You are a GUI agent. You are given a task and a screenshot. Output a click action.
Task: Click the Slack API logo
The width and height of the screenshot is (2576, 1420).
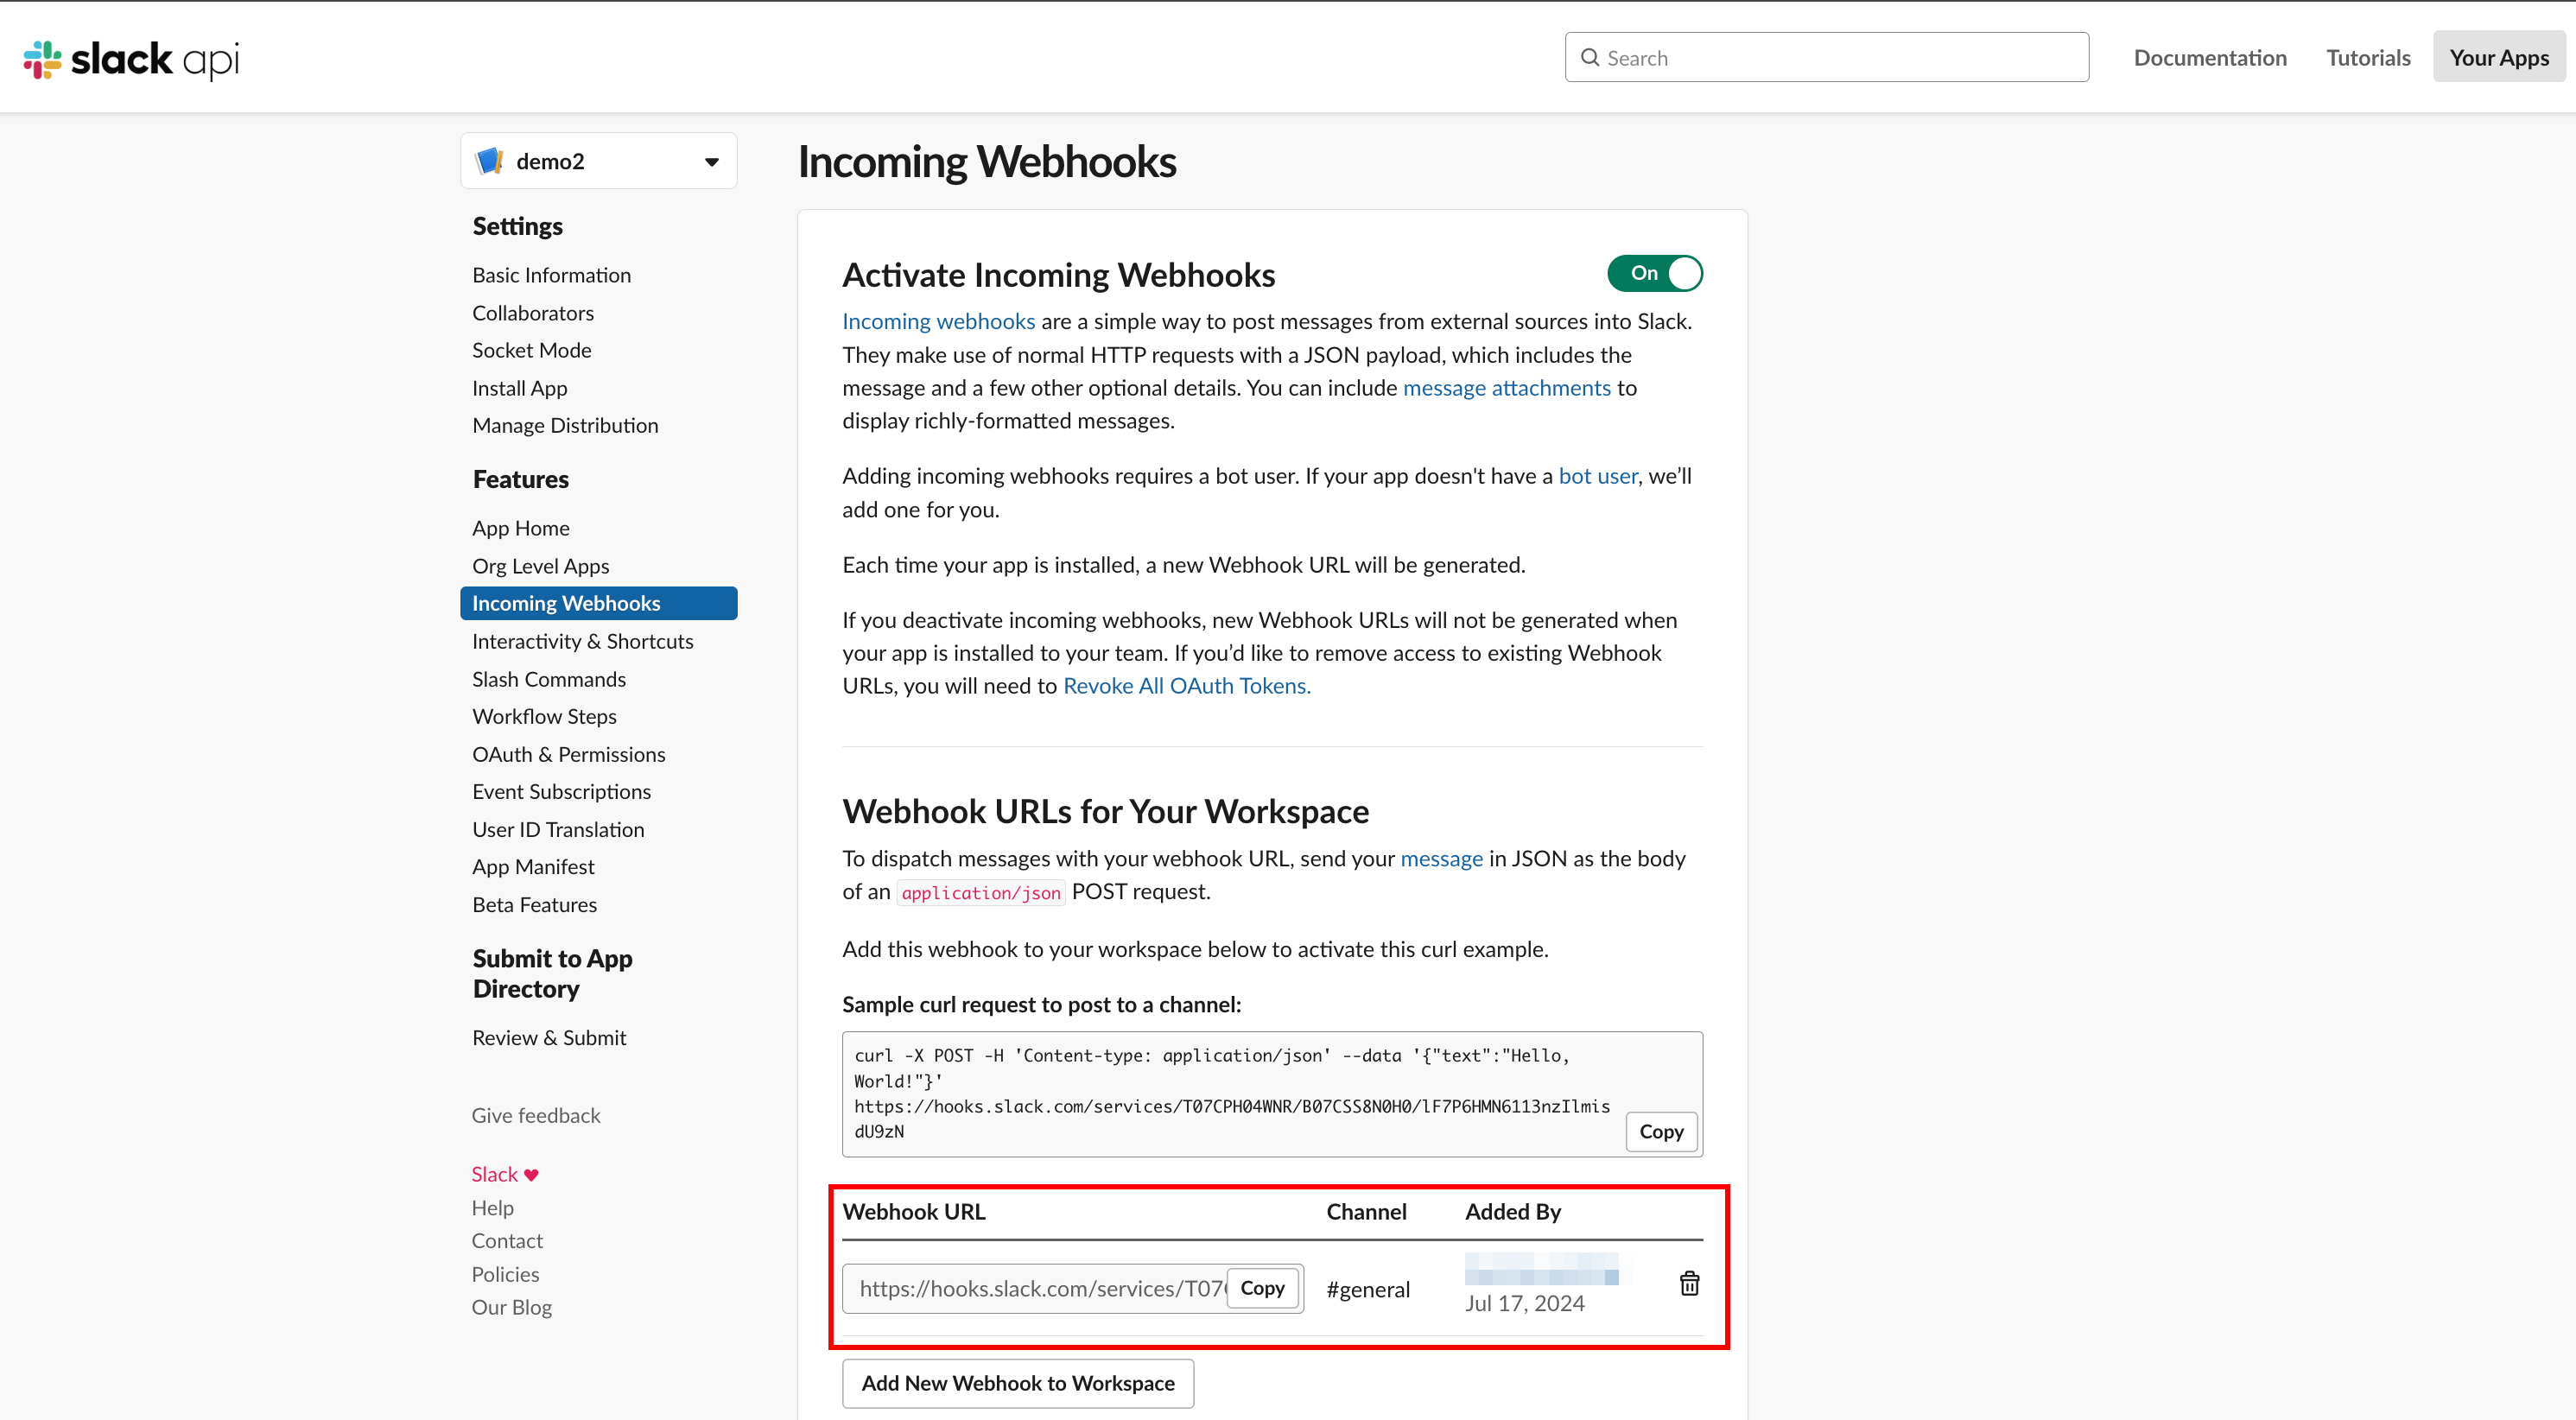click(x=131, y=59)
